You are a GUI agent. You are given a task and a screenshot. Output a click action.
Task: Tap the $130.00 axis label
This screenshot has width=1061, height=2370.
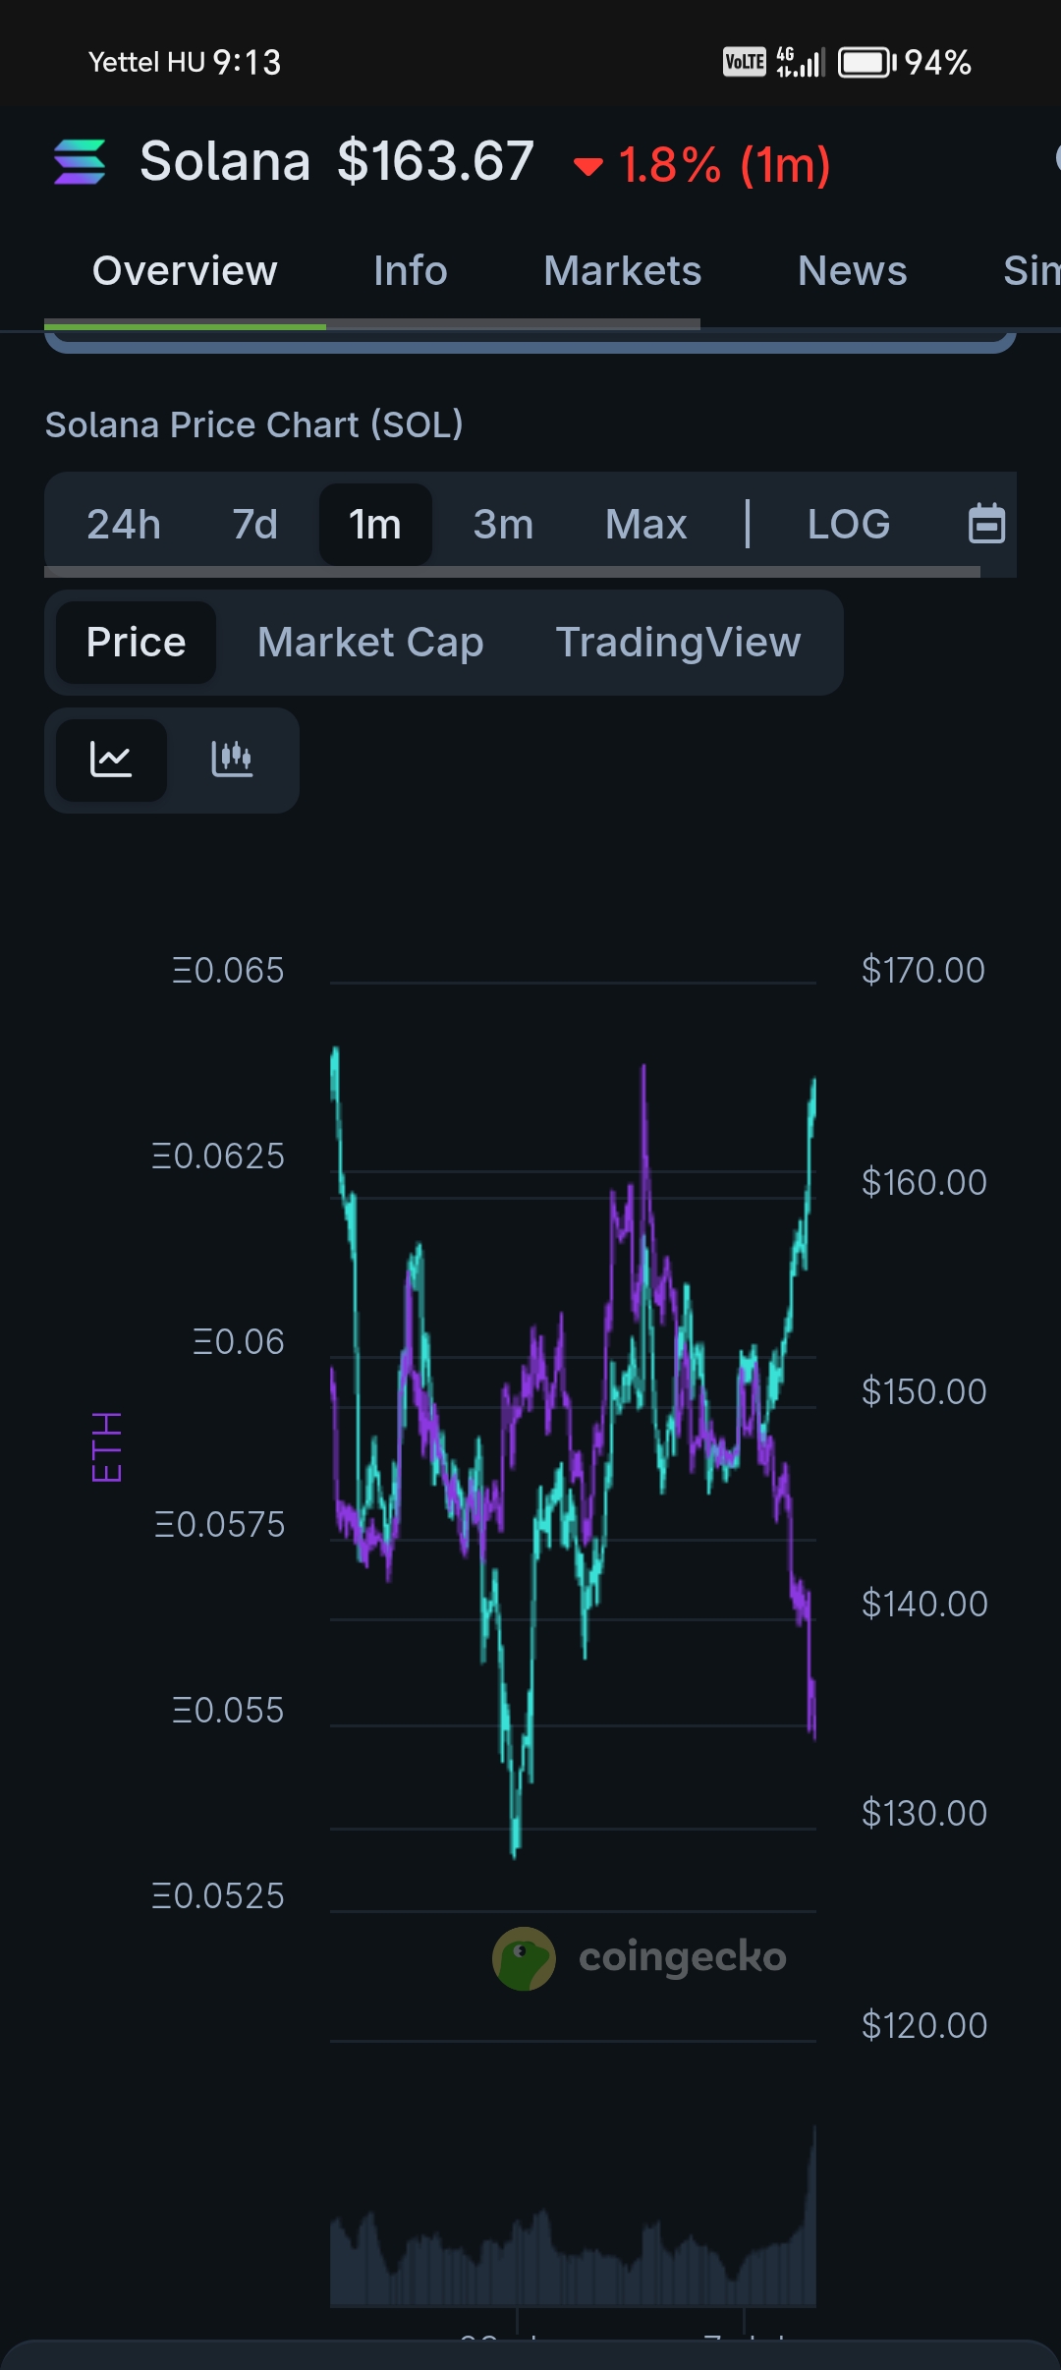(923, 1813)
